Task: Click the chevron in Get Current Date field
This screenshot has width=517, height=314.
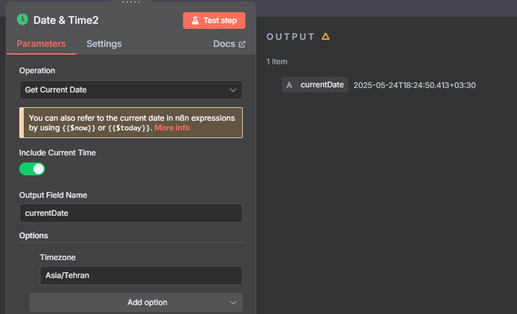Action: pos(232,90)
